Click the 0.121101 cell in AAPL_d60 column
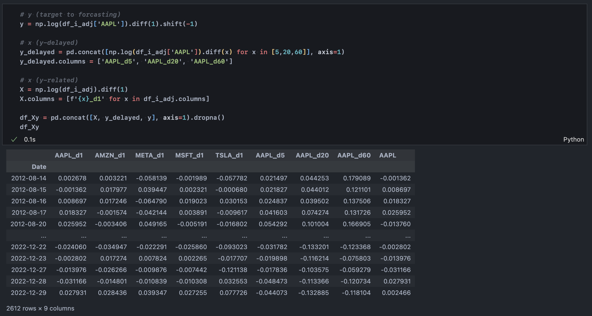592x316 pixels. 359,190
